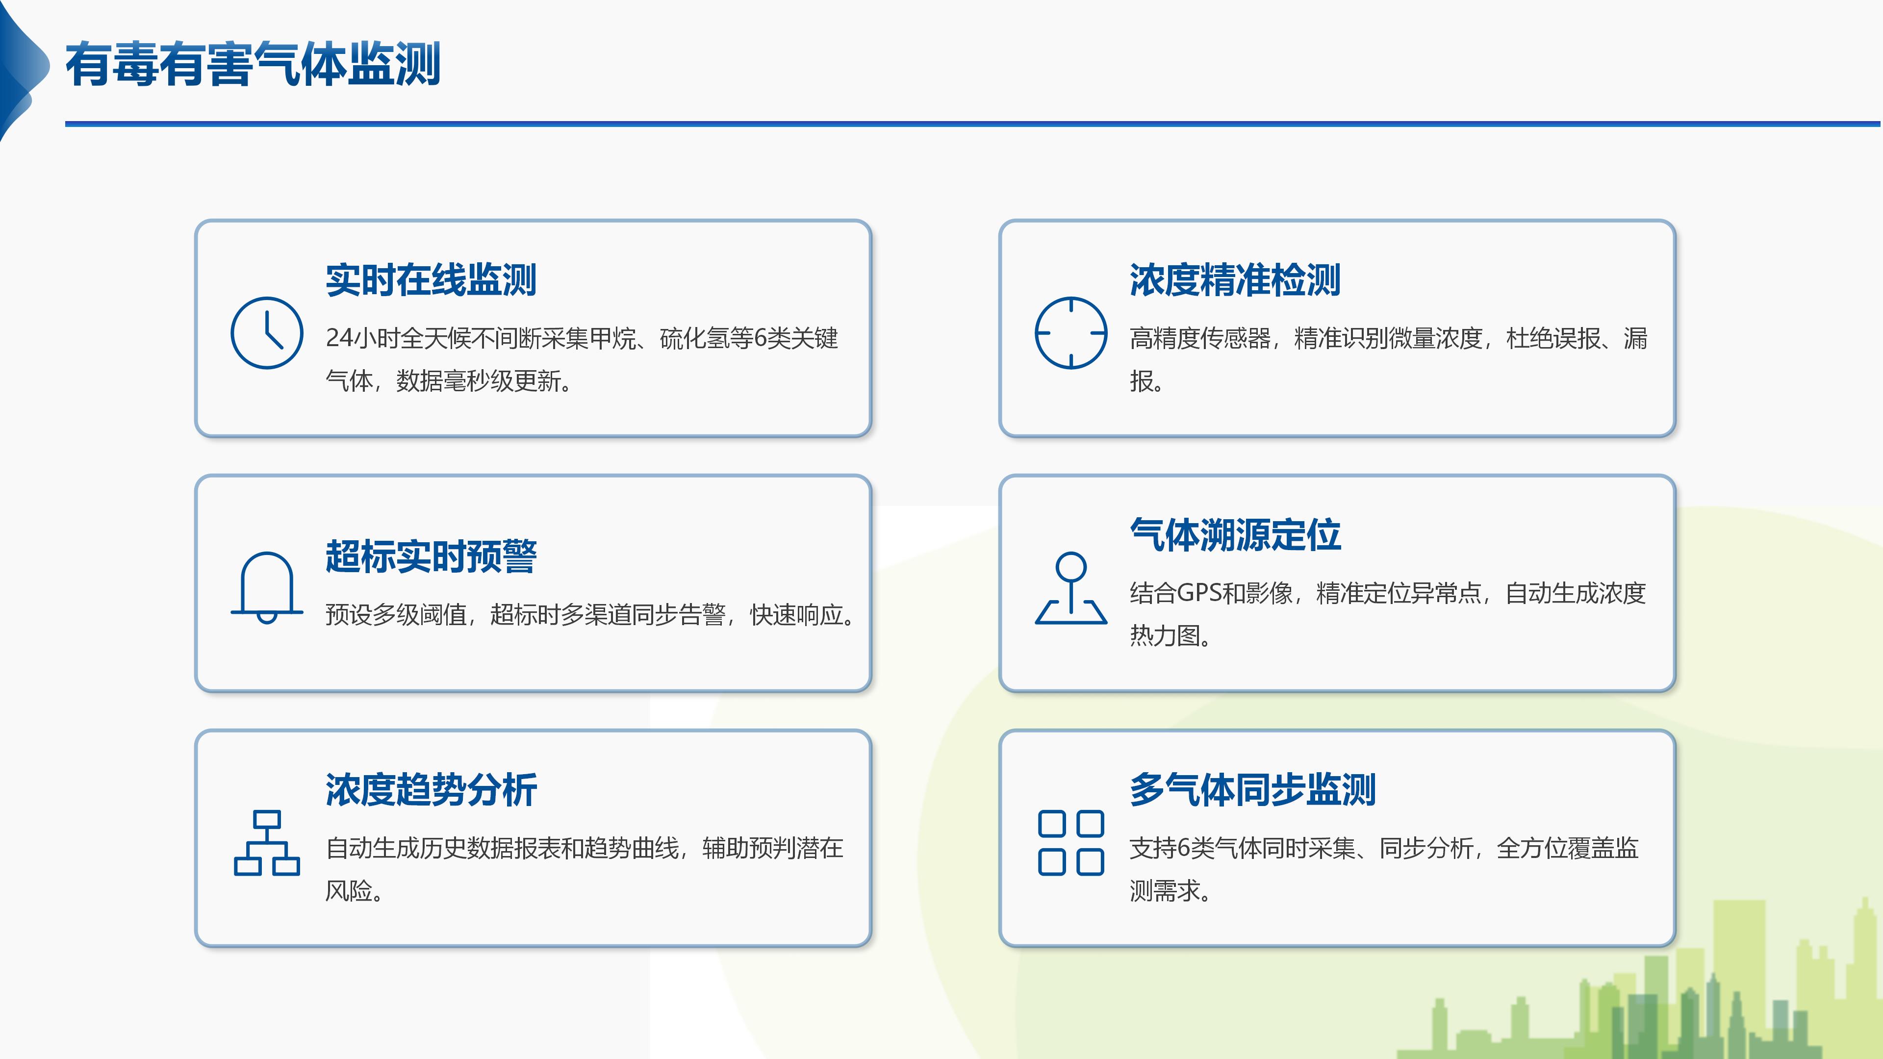This screenshot has height=1059, width=1883.
Task: Click the heading 多气体同步监测
Action: click(1252, 790)
